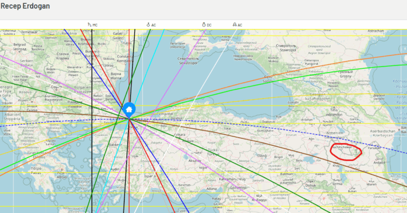Viewport: 407px width, 213px height.
Task: Click the Temeswar city label
Action: [29, 32]
